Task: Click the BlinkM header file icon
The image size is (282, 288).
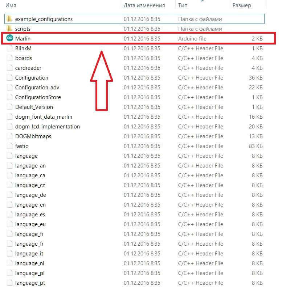Action: (9, 48)
